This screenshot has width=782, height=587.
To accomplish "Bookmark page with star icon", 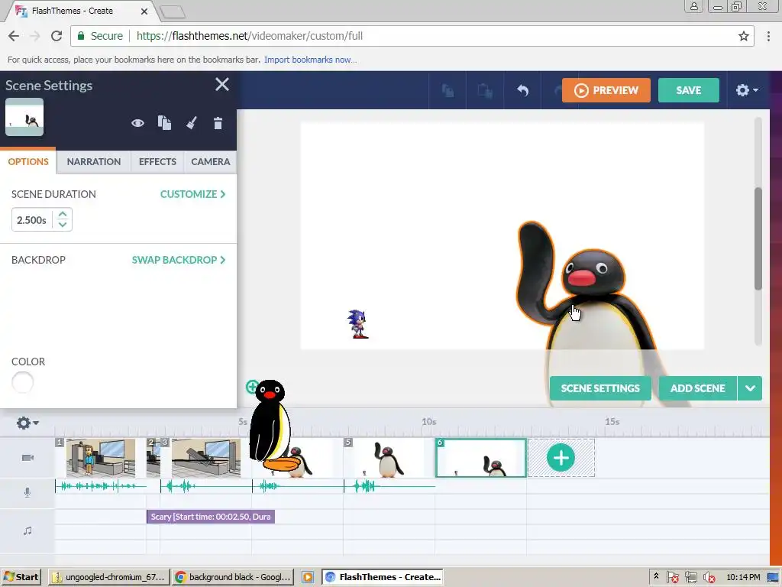I will 743,36.
